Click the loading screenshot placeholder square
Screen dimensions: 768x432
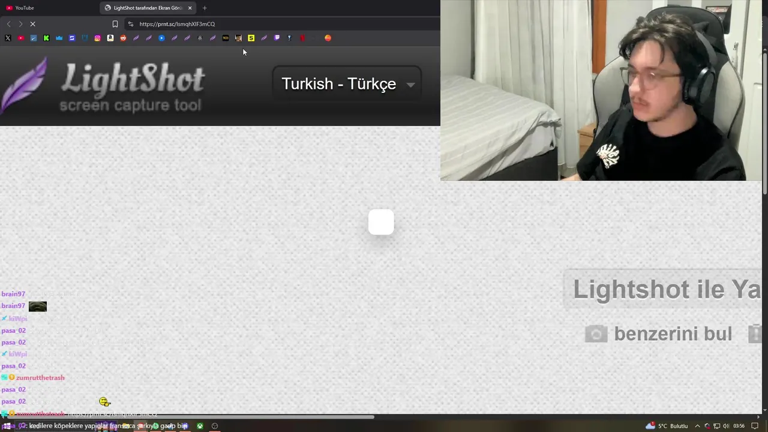click(381, 222)
